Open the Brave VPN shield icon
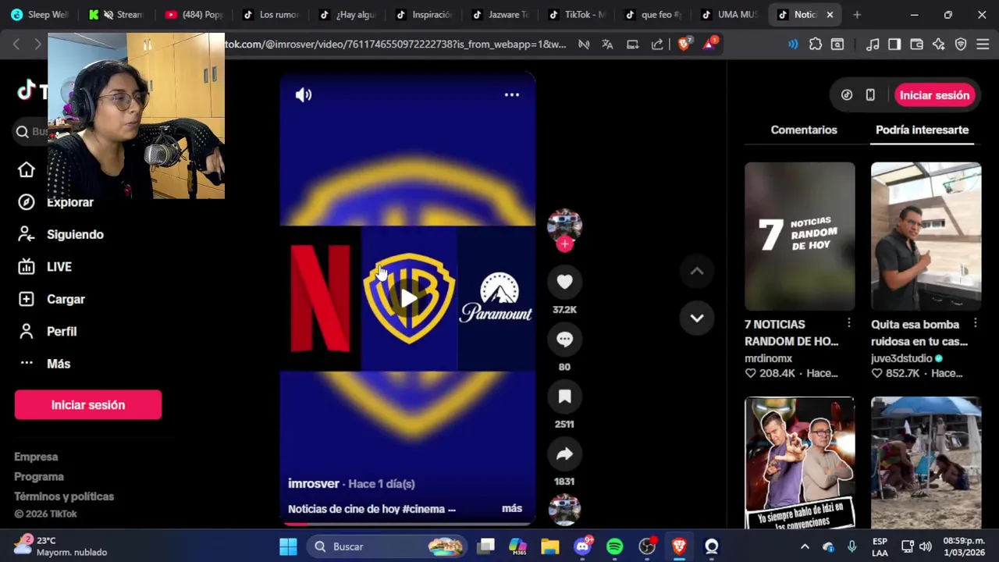The image size is (999, 562). (x=961, y=44)
